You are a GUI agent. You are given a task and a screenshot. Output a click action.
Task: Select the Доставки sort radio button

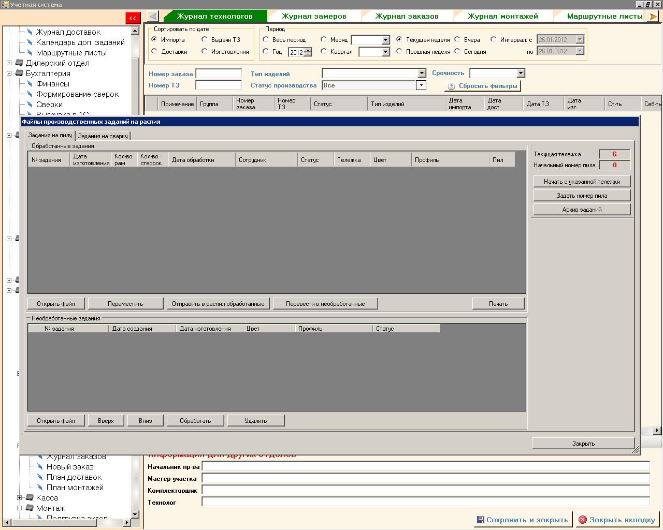[x=154, y=51]
